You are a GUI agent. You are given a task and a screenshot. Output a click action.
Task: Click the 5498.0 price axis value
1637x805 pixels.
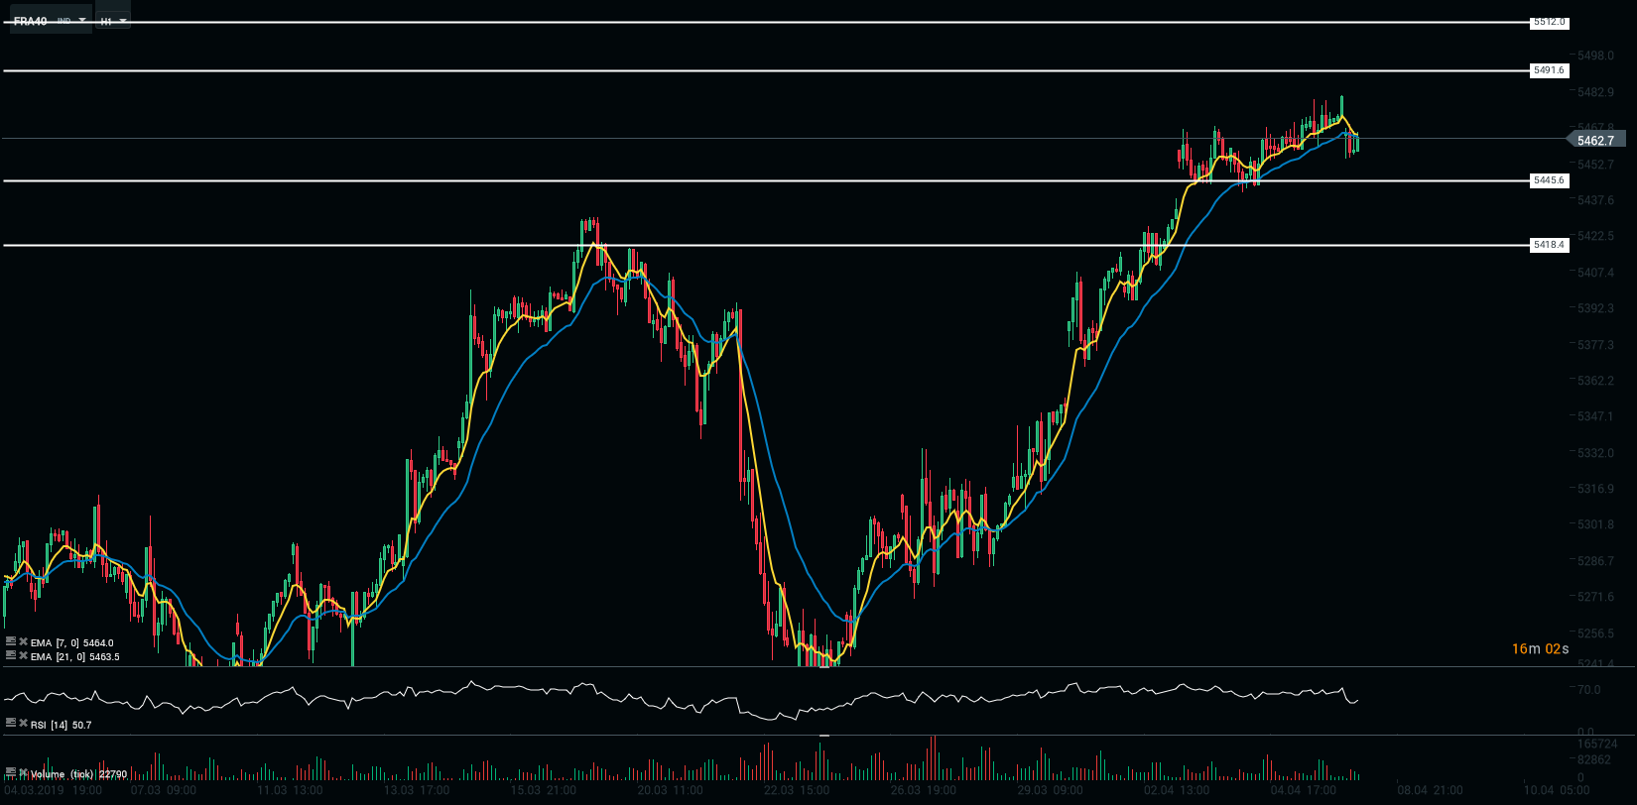coord(1595,56)
